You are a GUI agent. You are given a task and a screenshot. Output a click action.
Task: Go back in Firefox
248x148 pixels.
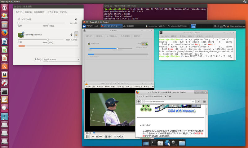[139, 102]
